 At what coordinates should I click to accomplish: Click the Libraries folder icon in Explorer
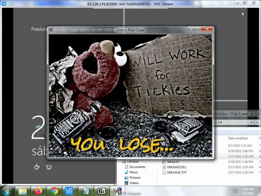pyautogui.click(x=124, y=162)
